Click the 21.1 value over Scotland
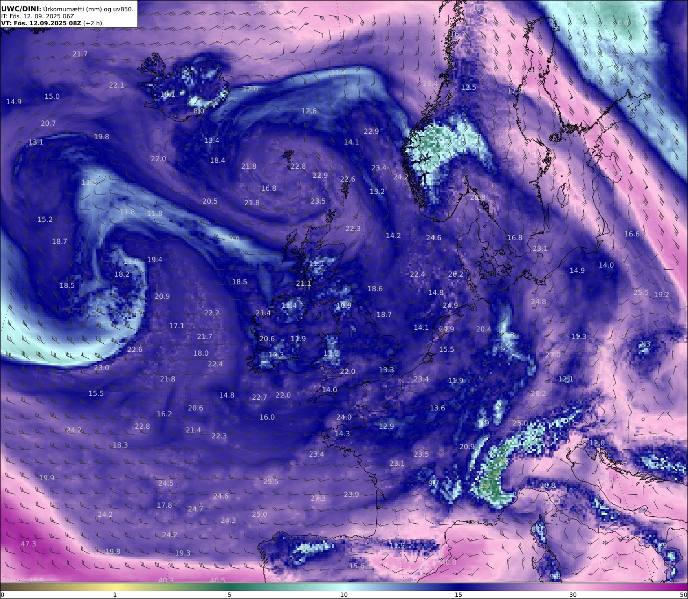Screen dimensions: 688x599 click(x=304, y=284)
